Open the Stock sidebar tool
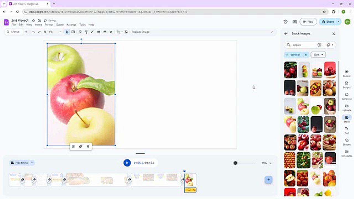This screenshot has width=354, height=199. point(347,119)
